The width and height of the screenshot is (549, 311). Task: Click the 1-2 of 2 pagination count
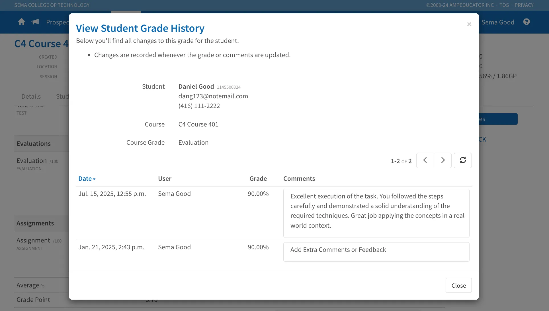coord(401,161)
